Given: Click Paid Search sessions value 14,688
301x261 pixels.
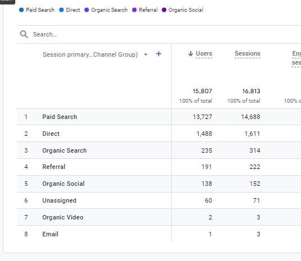Looking at the screenshot, I should pos(251,117).
